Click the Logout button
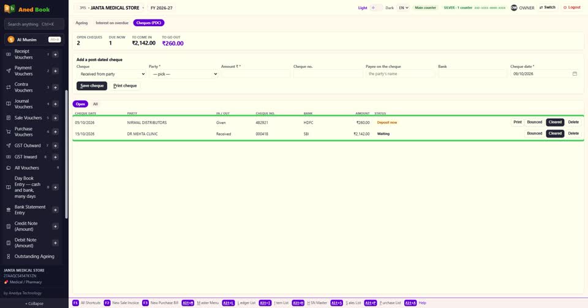This screenshot has height=308, width=588. coord(572,7)
